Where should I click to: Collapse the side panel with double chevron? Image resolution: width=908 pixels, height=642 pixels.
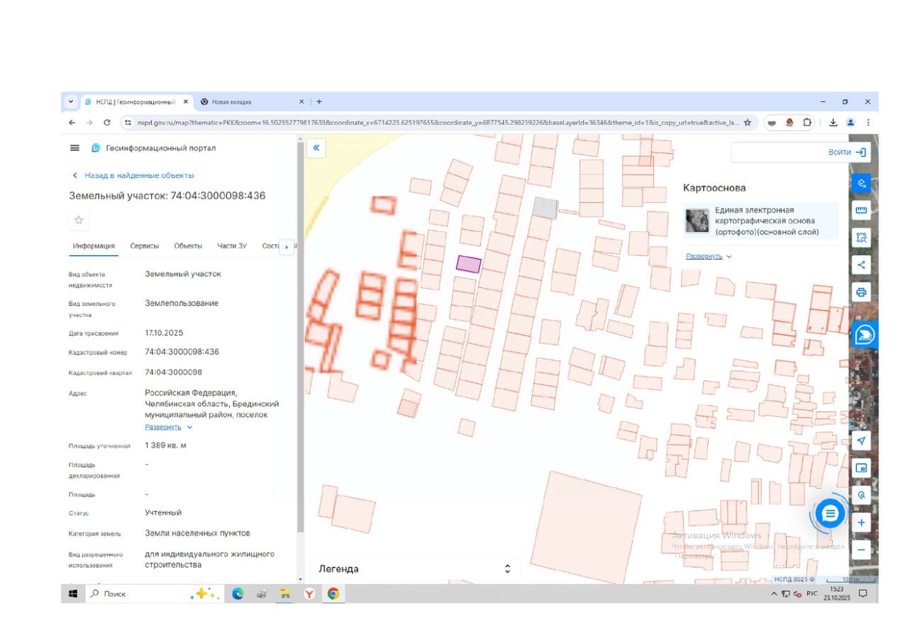(x=316, y=148)
